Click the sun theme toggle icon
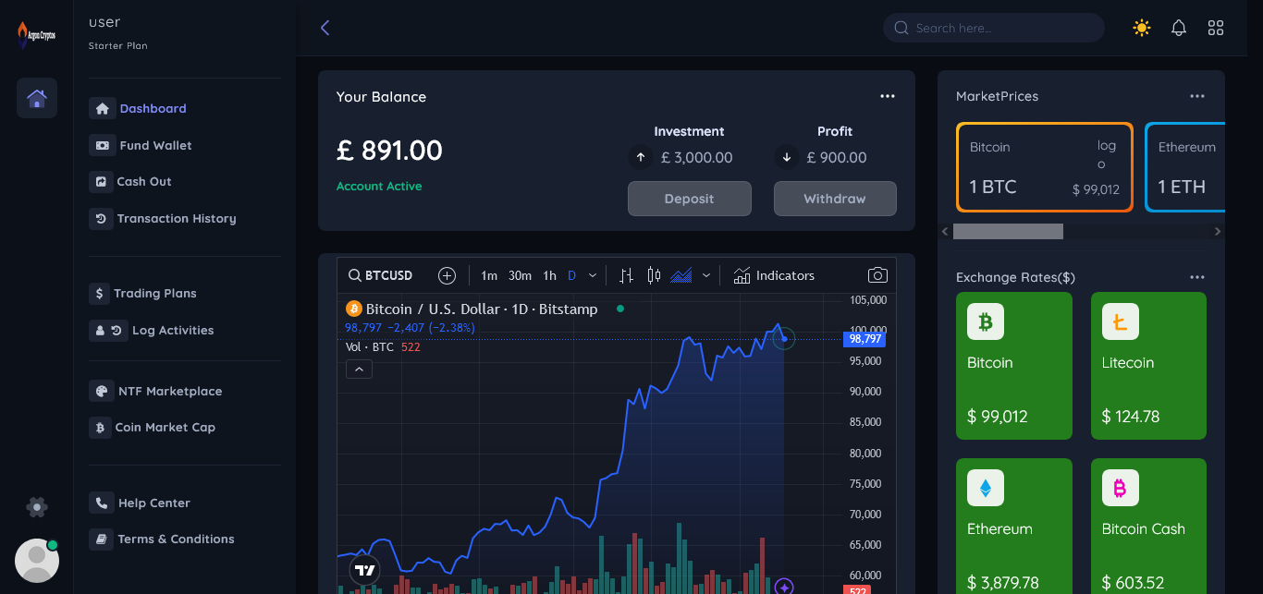The image size is (1263, 594). pyautogui.click(x=1142, y=28)
